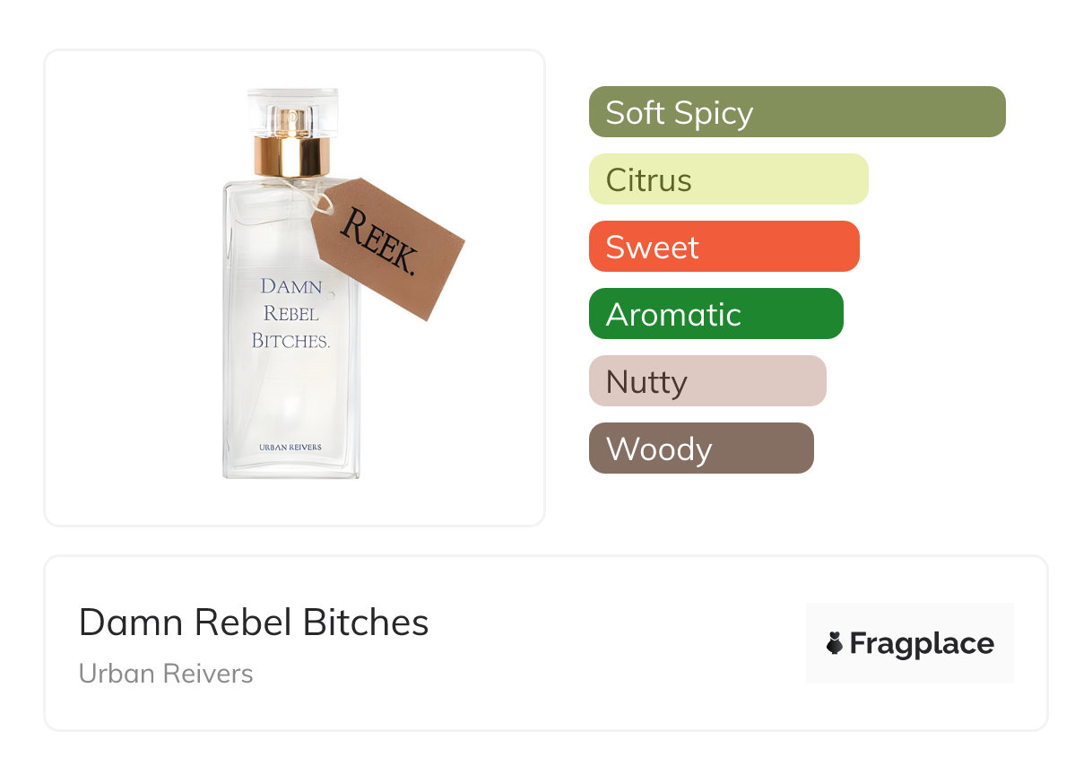Click the clear bottle cap top
The width and height of the screenshot is (1092, 775).
click(x=291, y=112)
